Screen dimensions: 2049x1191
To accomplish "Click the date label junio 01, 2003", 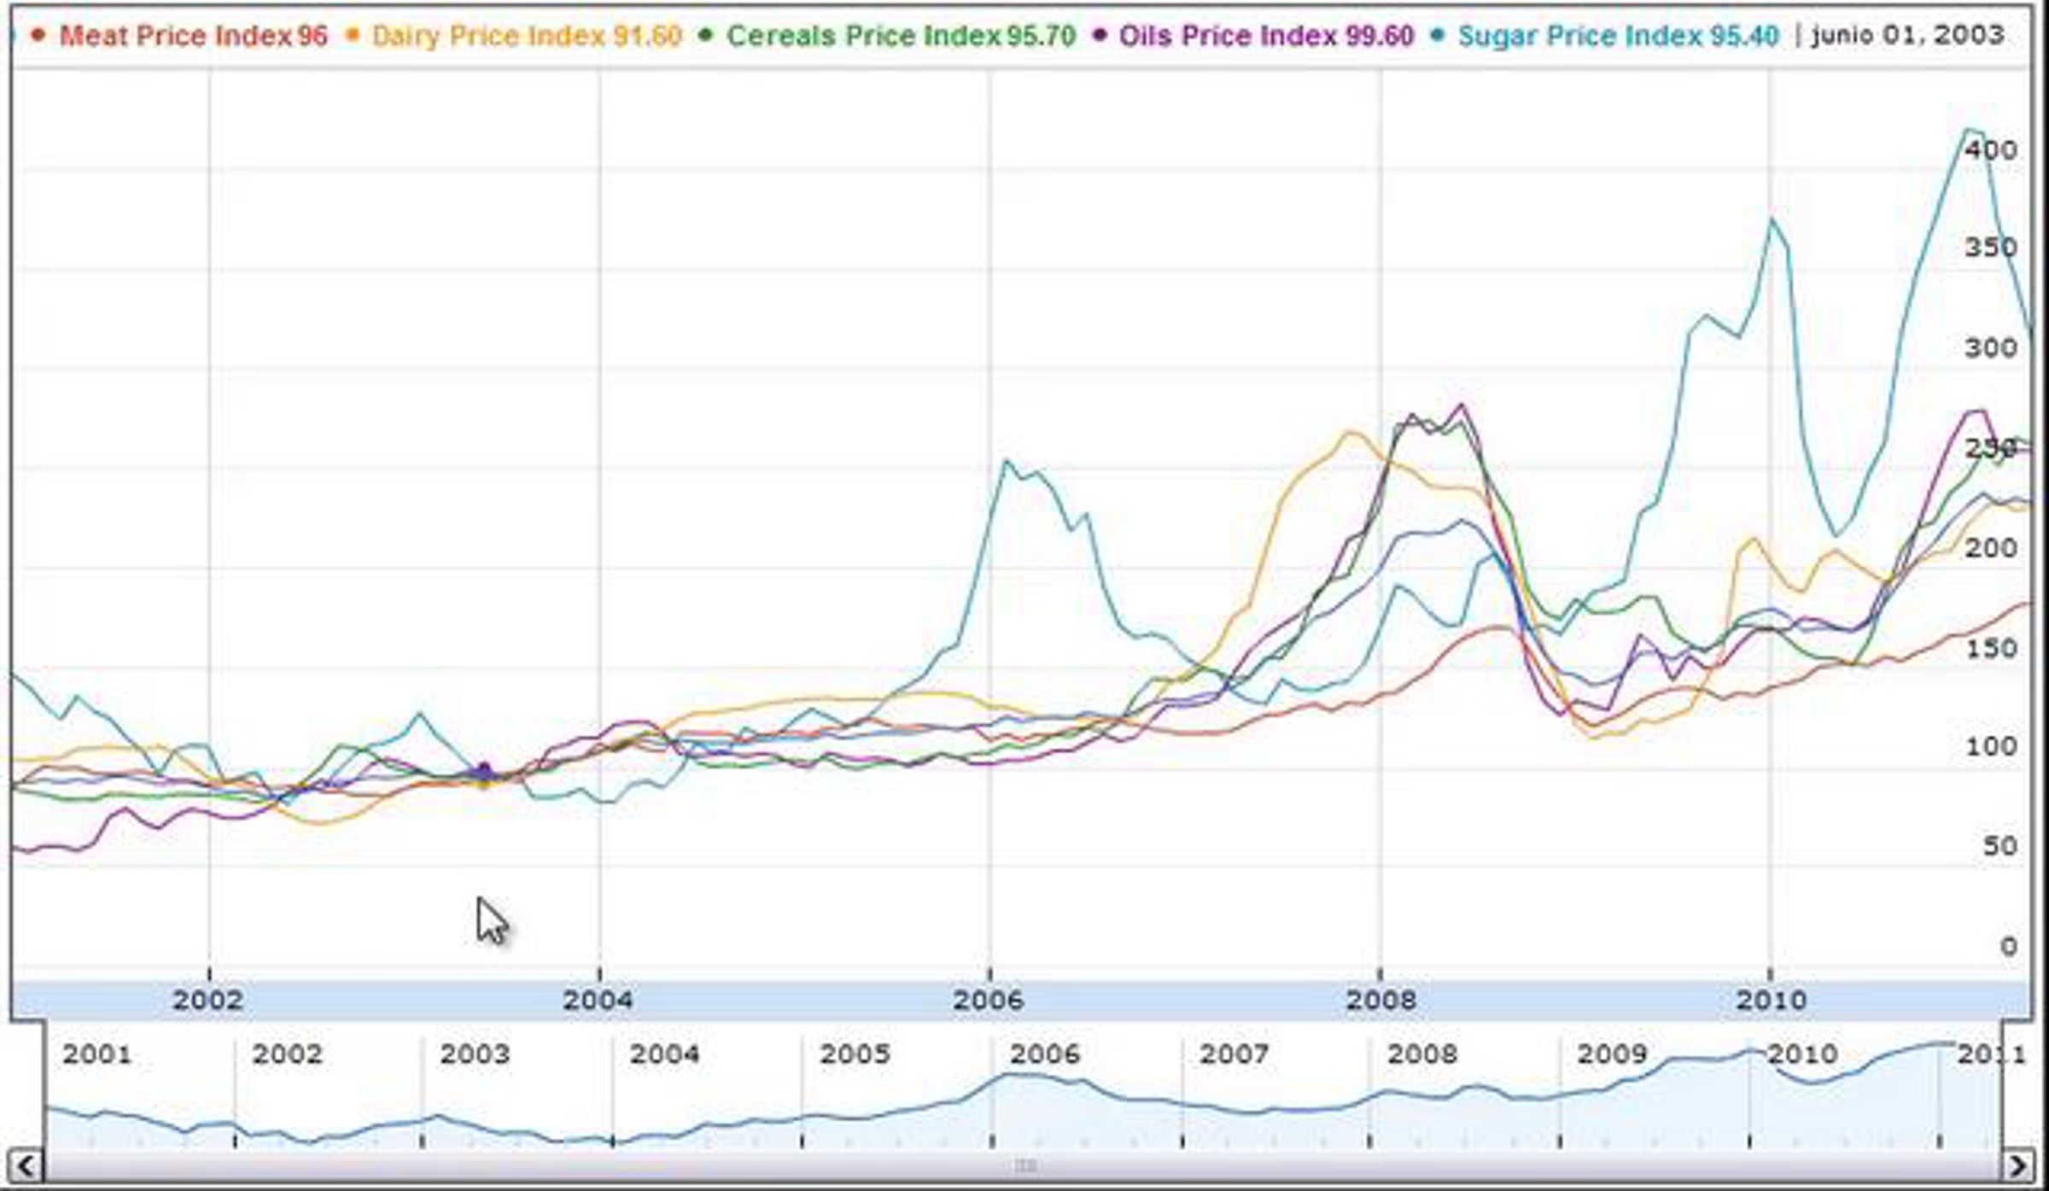I will pos(1907,35).
